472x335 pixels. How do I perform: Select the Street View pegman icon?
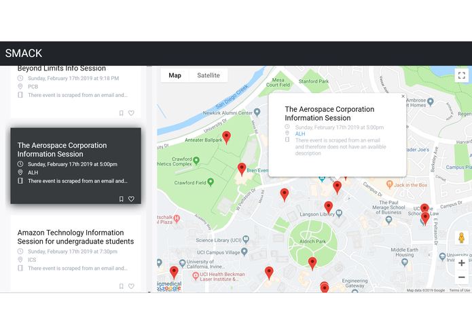coord(461,237)
